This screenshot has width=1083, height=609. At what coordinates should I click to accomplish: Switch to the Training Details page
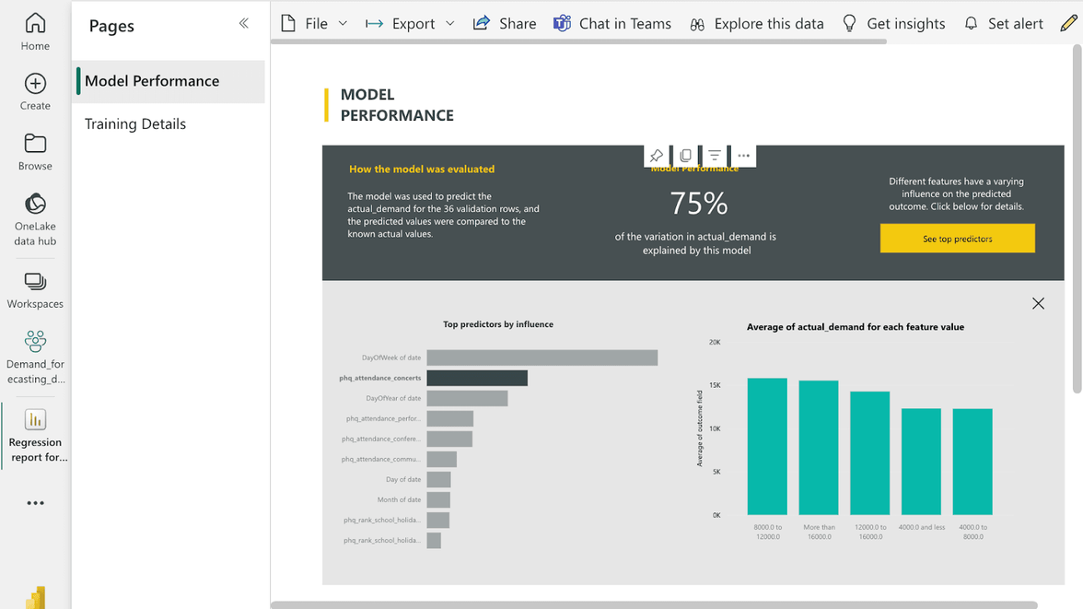tap(134, 123)
